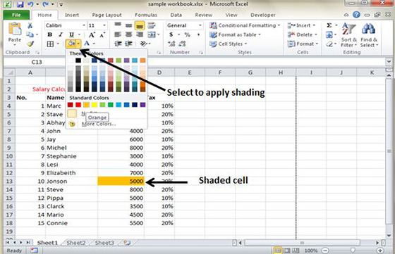The height and width of the screenshot is (254, 395).
Task: Pick the red swatch in Standard Colors
Action: pos(78,105)
